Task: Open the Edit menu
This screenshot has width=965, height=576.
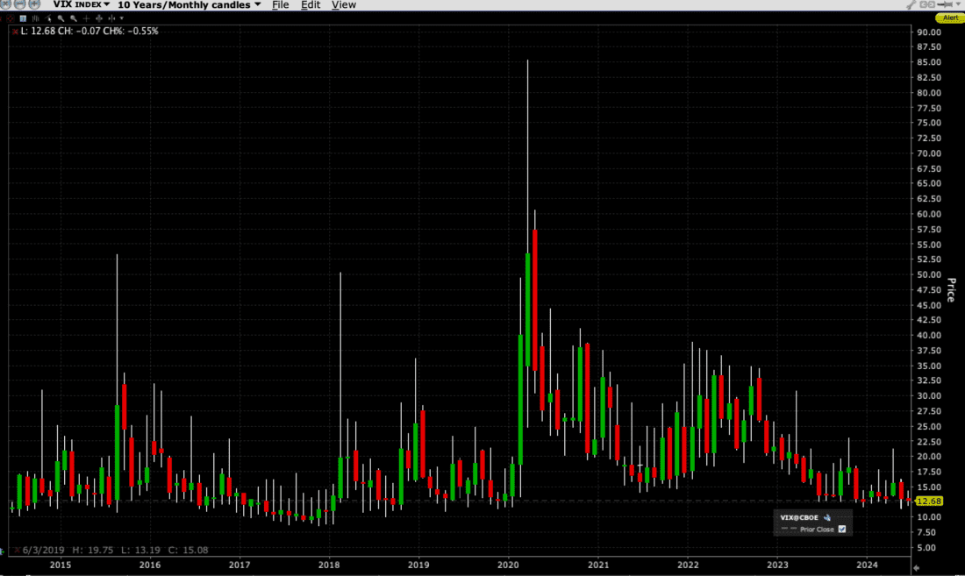Action: tap(311, 4)
